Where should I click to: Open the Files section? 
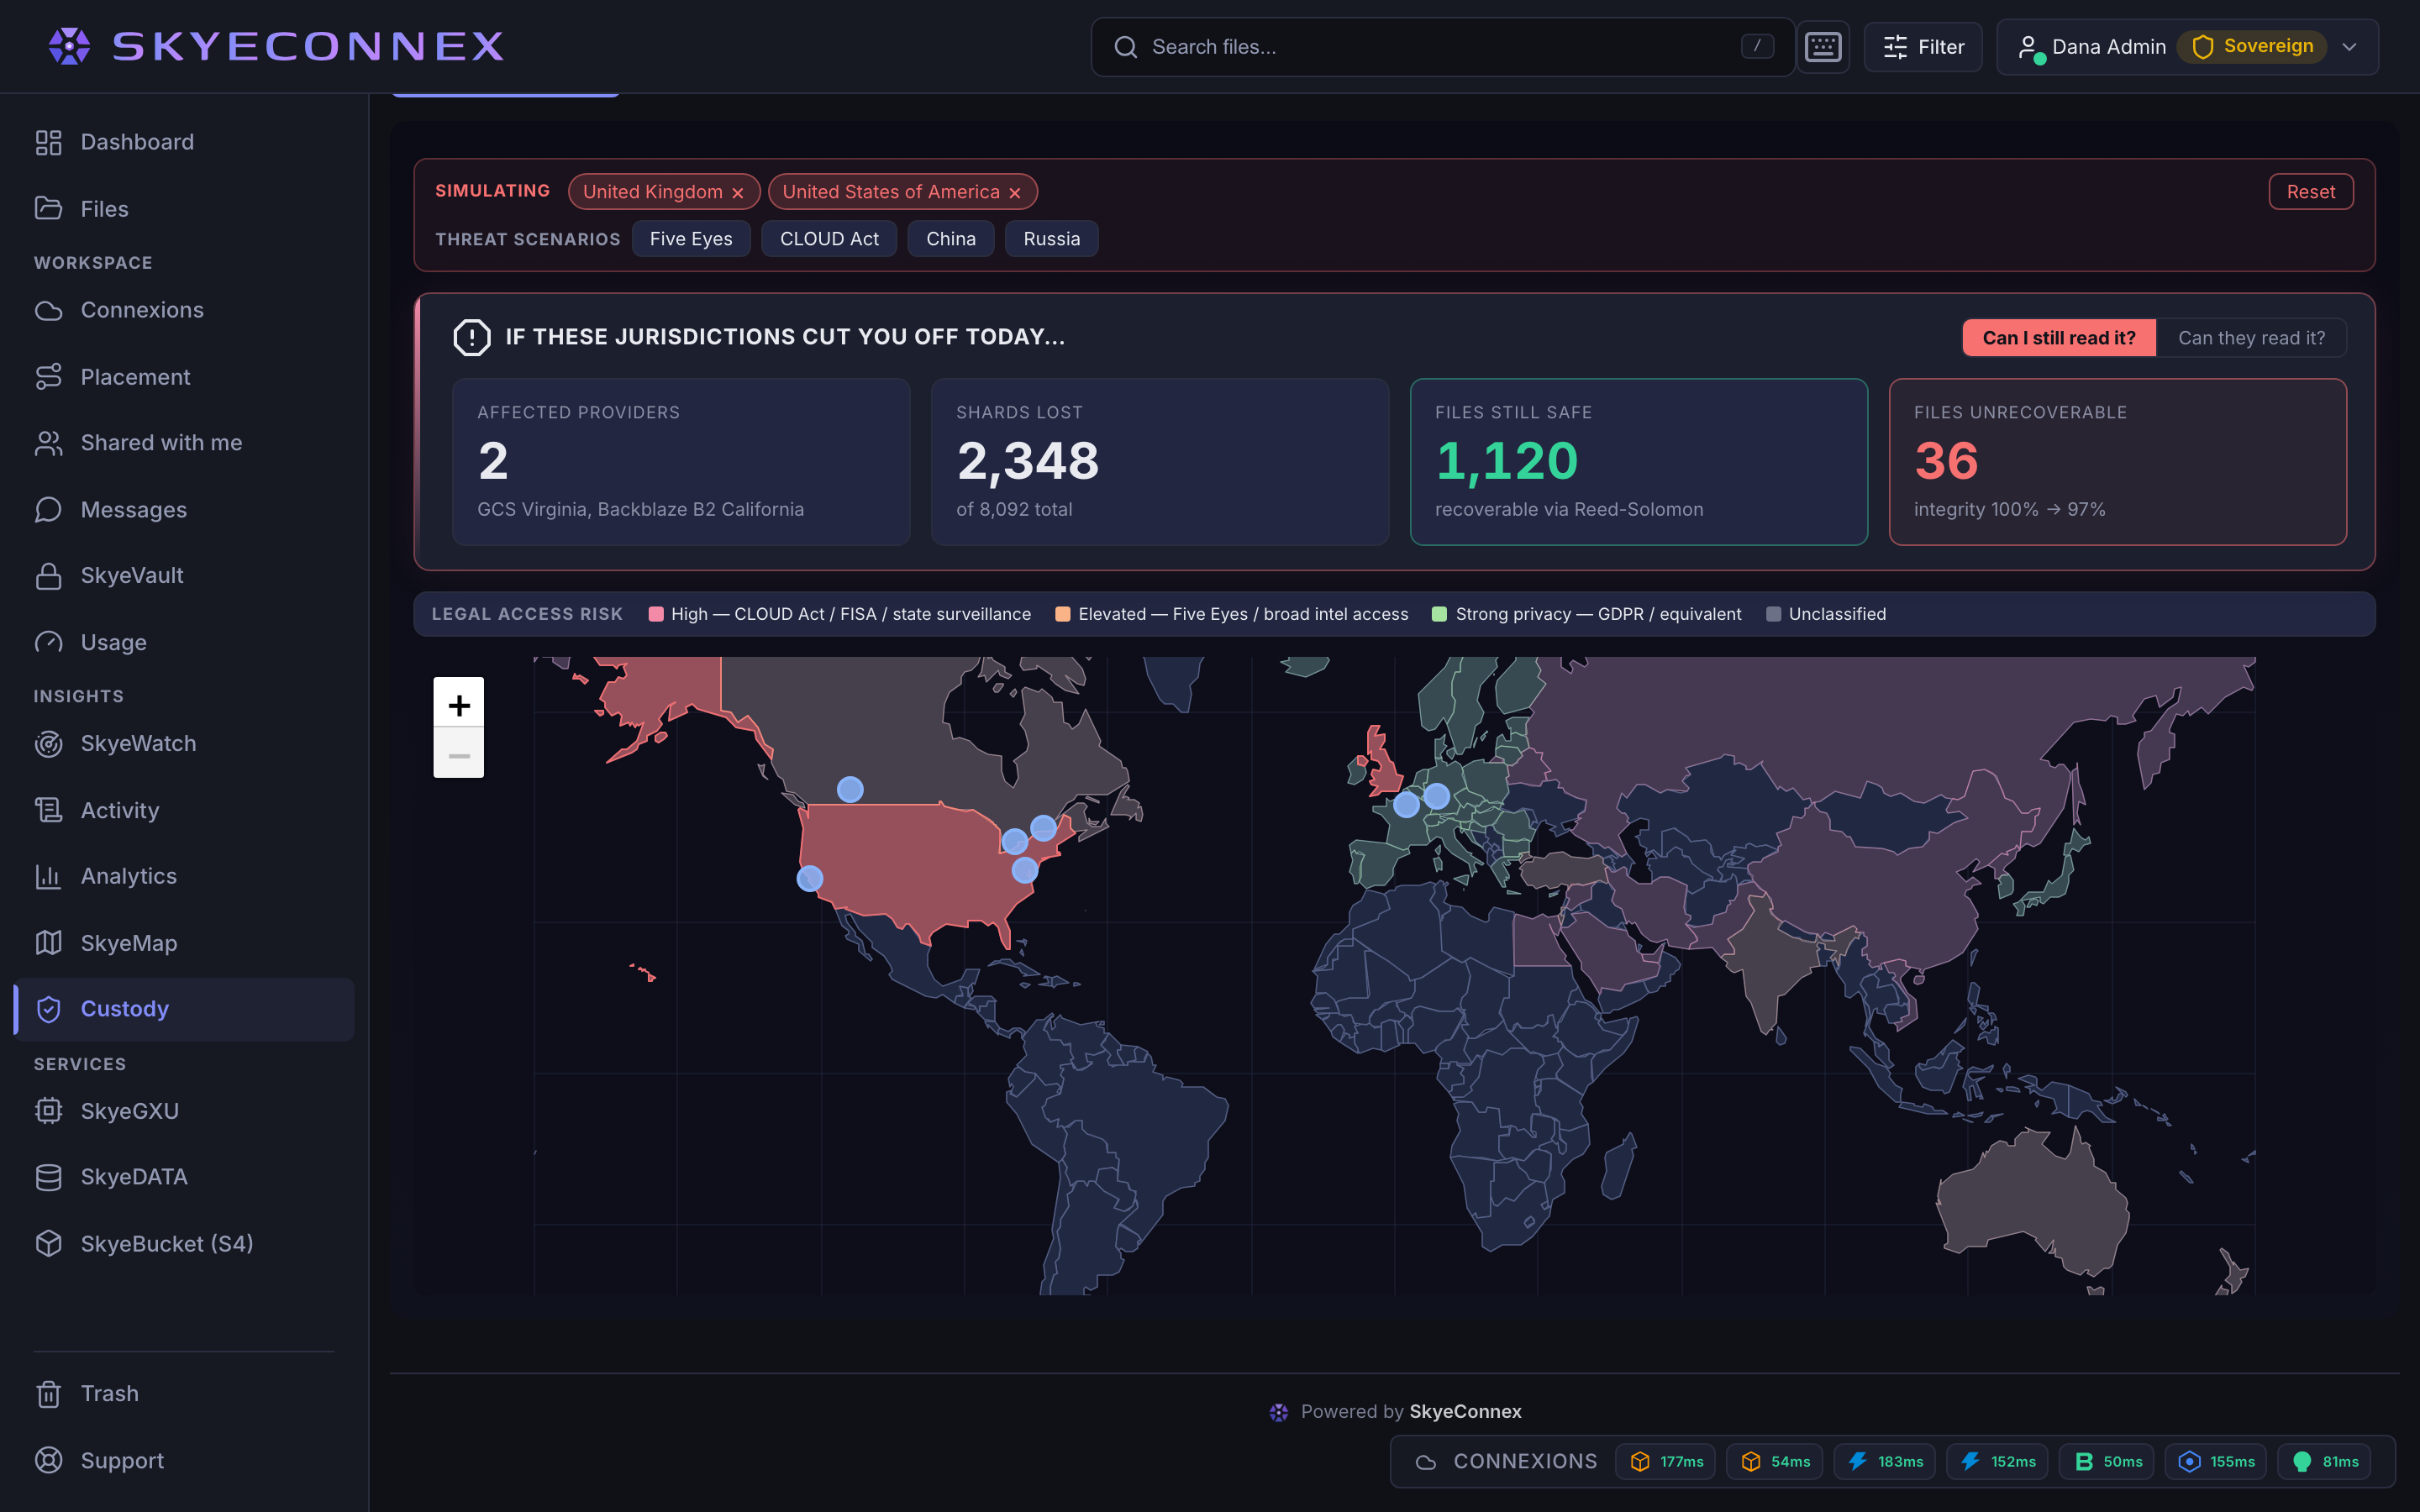click(184, 209)
